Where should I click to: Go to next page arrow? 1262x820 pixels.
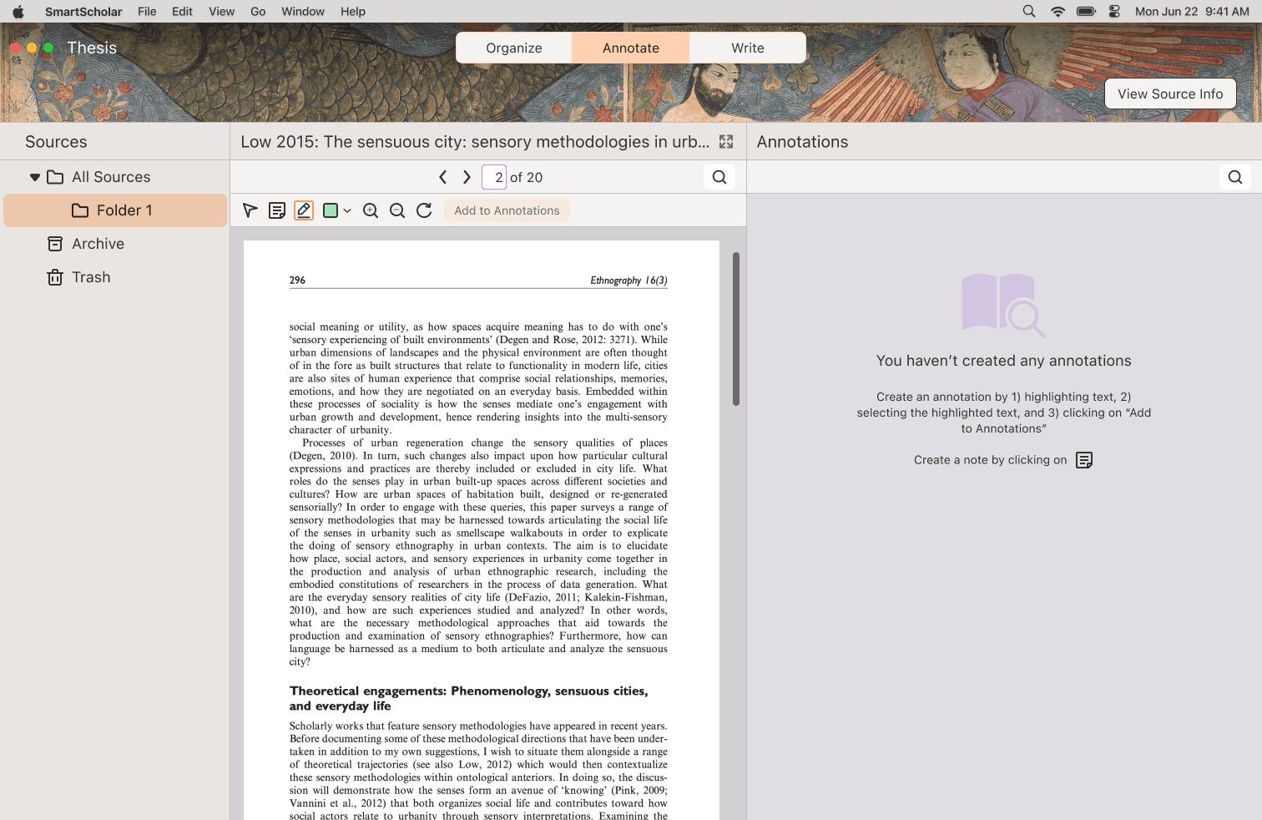[x=467, y=177]
